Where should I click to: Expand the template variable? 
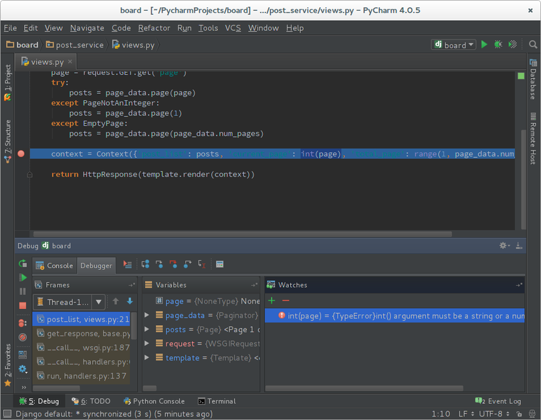pyautogui.click(x=146, y=358)
